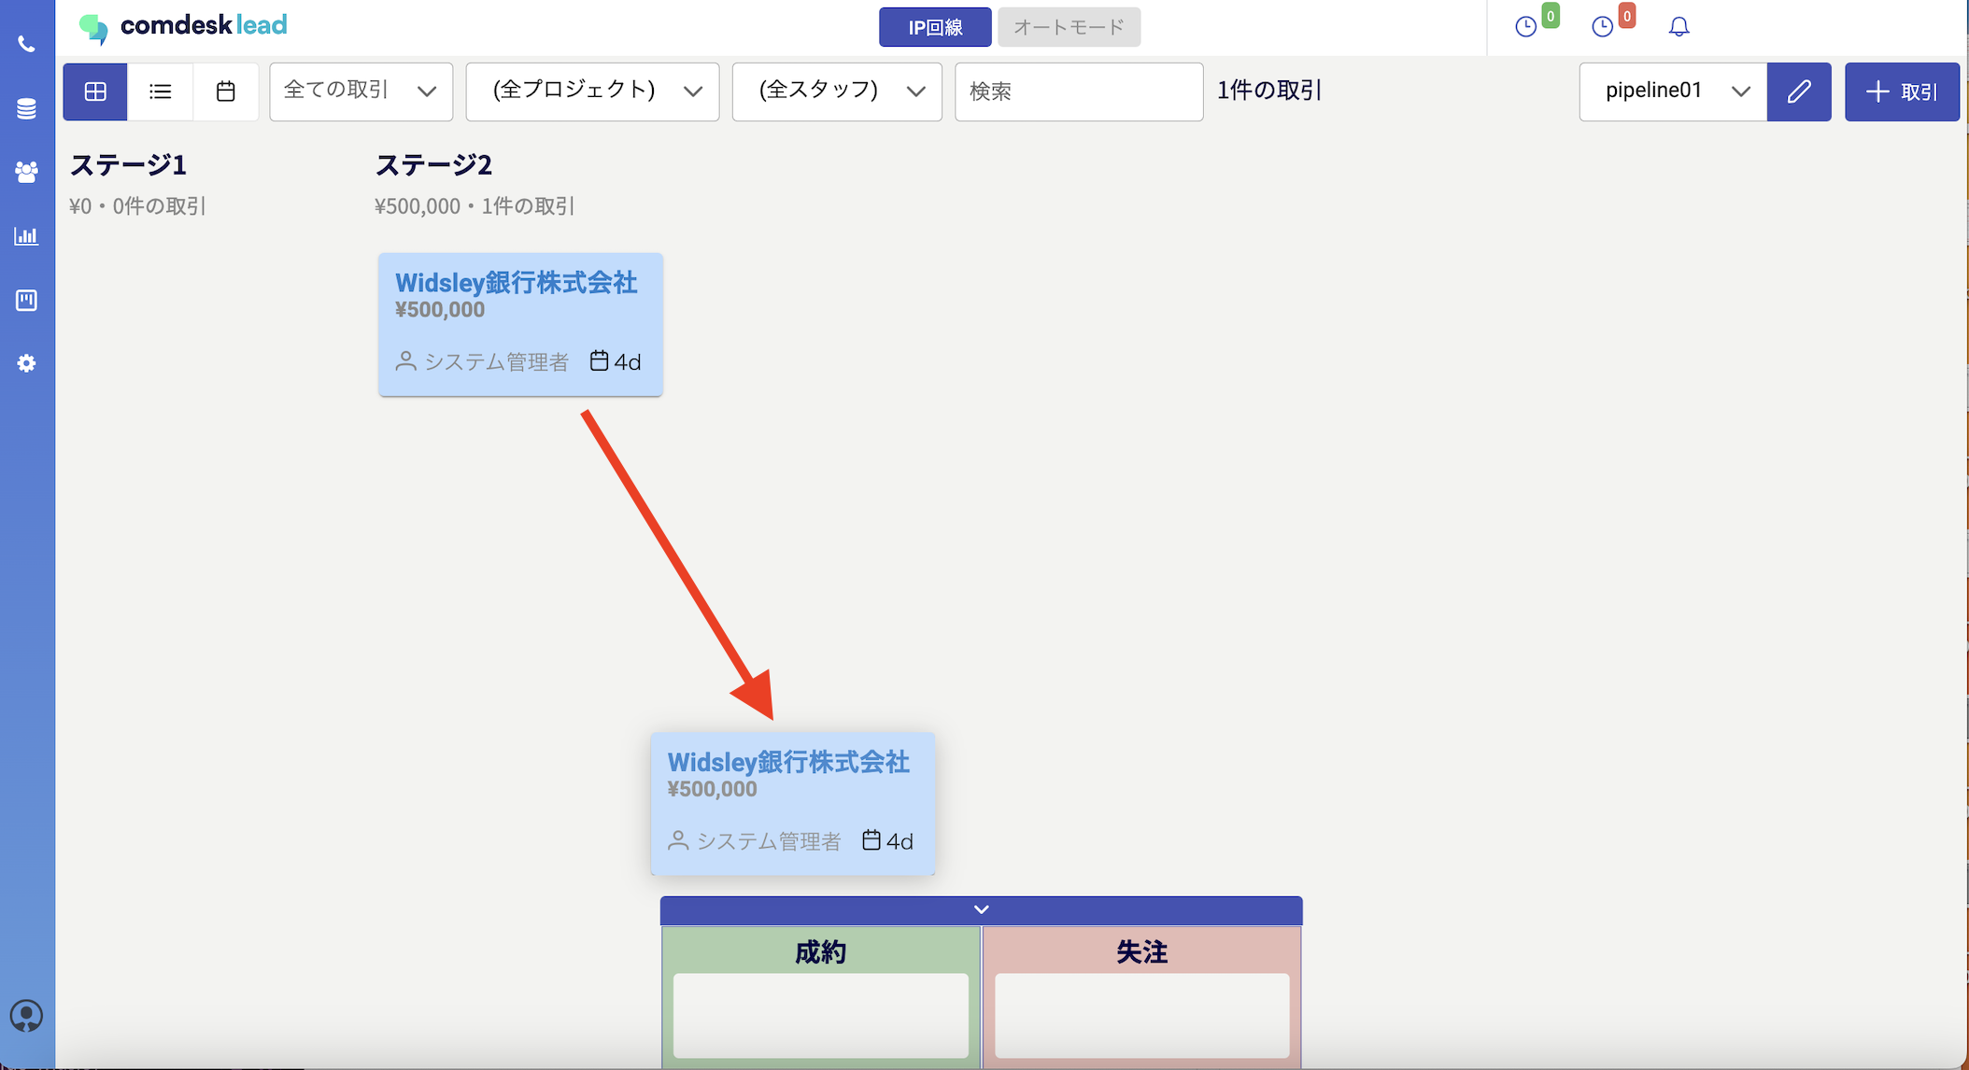This screenshot has width=1969, height=1070.
Task: Open the 全ての取引 dropdown
Action: pos(361,92)
